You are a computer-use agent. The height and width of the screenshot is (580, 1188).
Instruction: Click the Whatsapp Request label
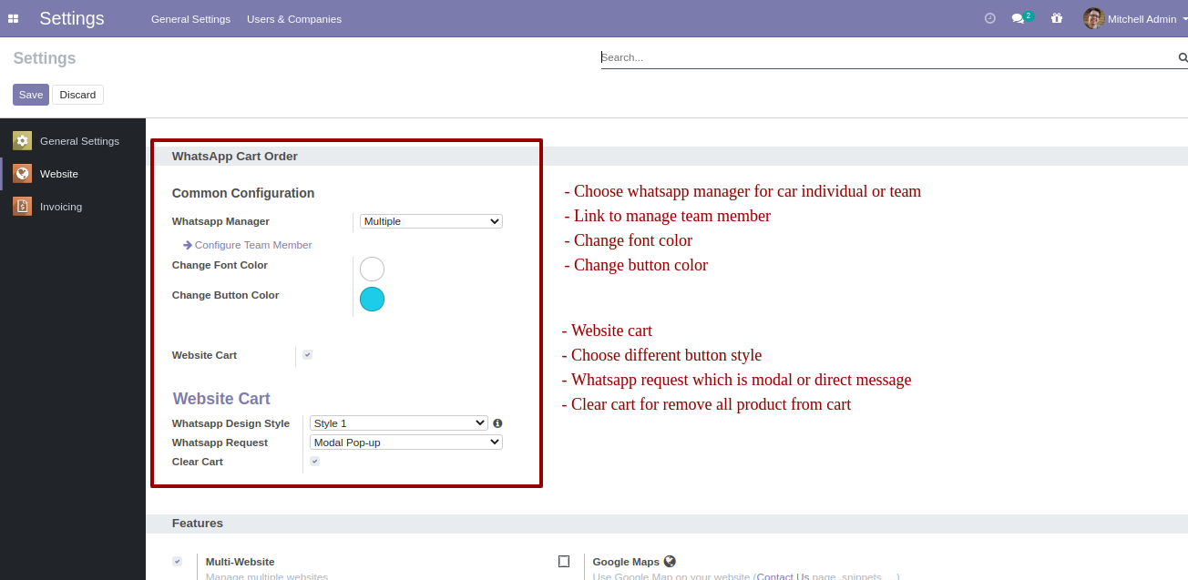(x=220, y=443)
